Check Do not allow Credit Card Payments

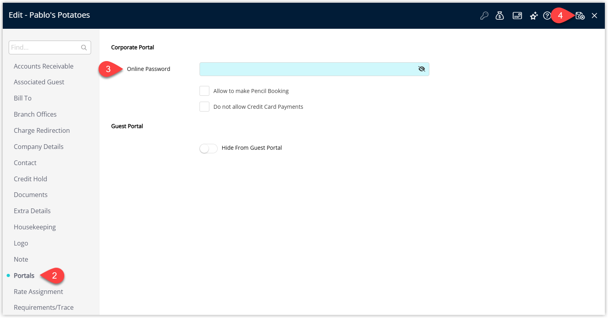(x=204, y=107)
